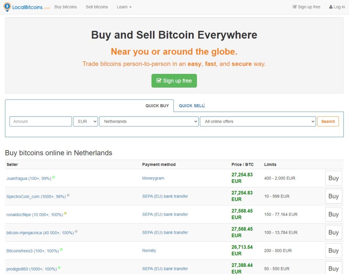Click the green status dot beside prodigio860
The width and height of the screenshot is (349, 274).
(x=59, y=268)
